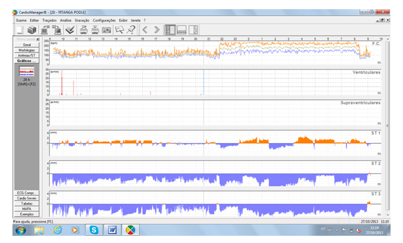Toggle the right side panel layout button
Viewport: 403px width, 243px height.
click(x=193, y=30)
